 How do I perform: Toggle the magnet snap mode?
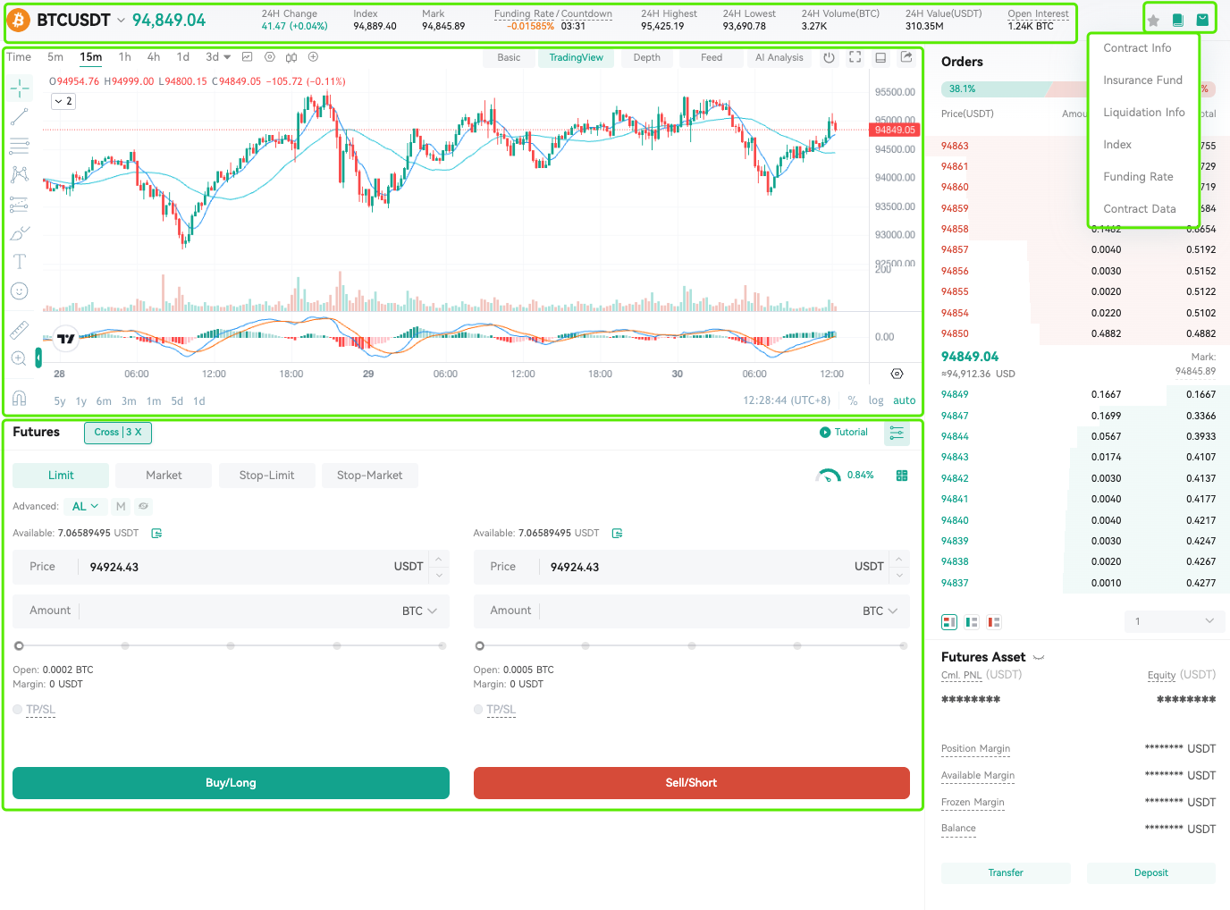[x=20, y=398]
